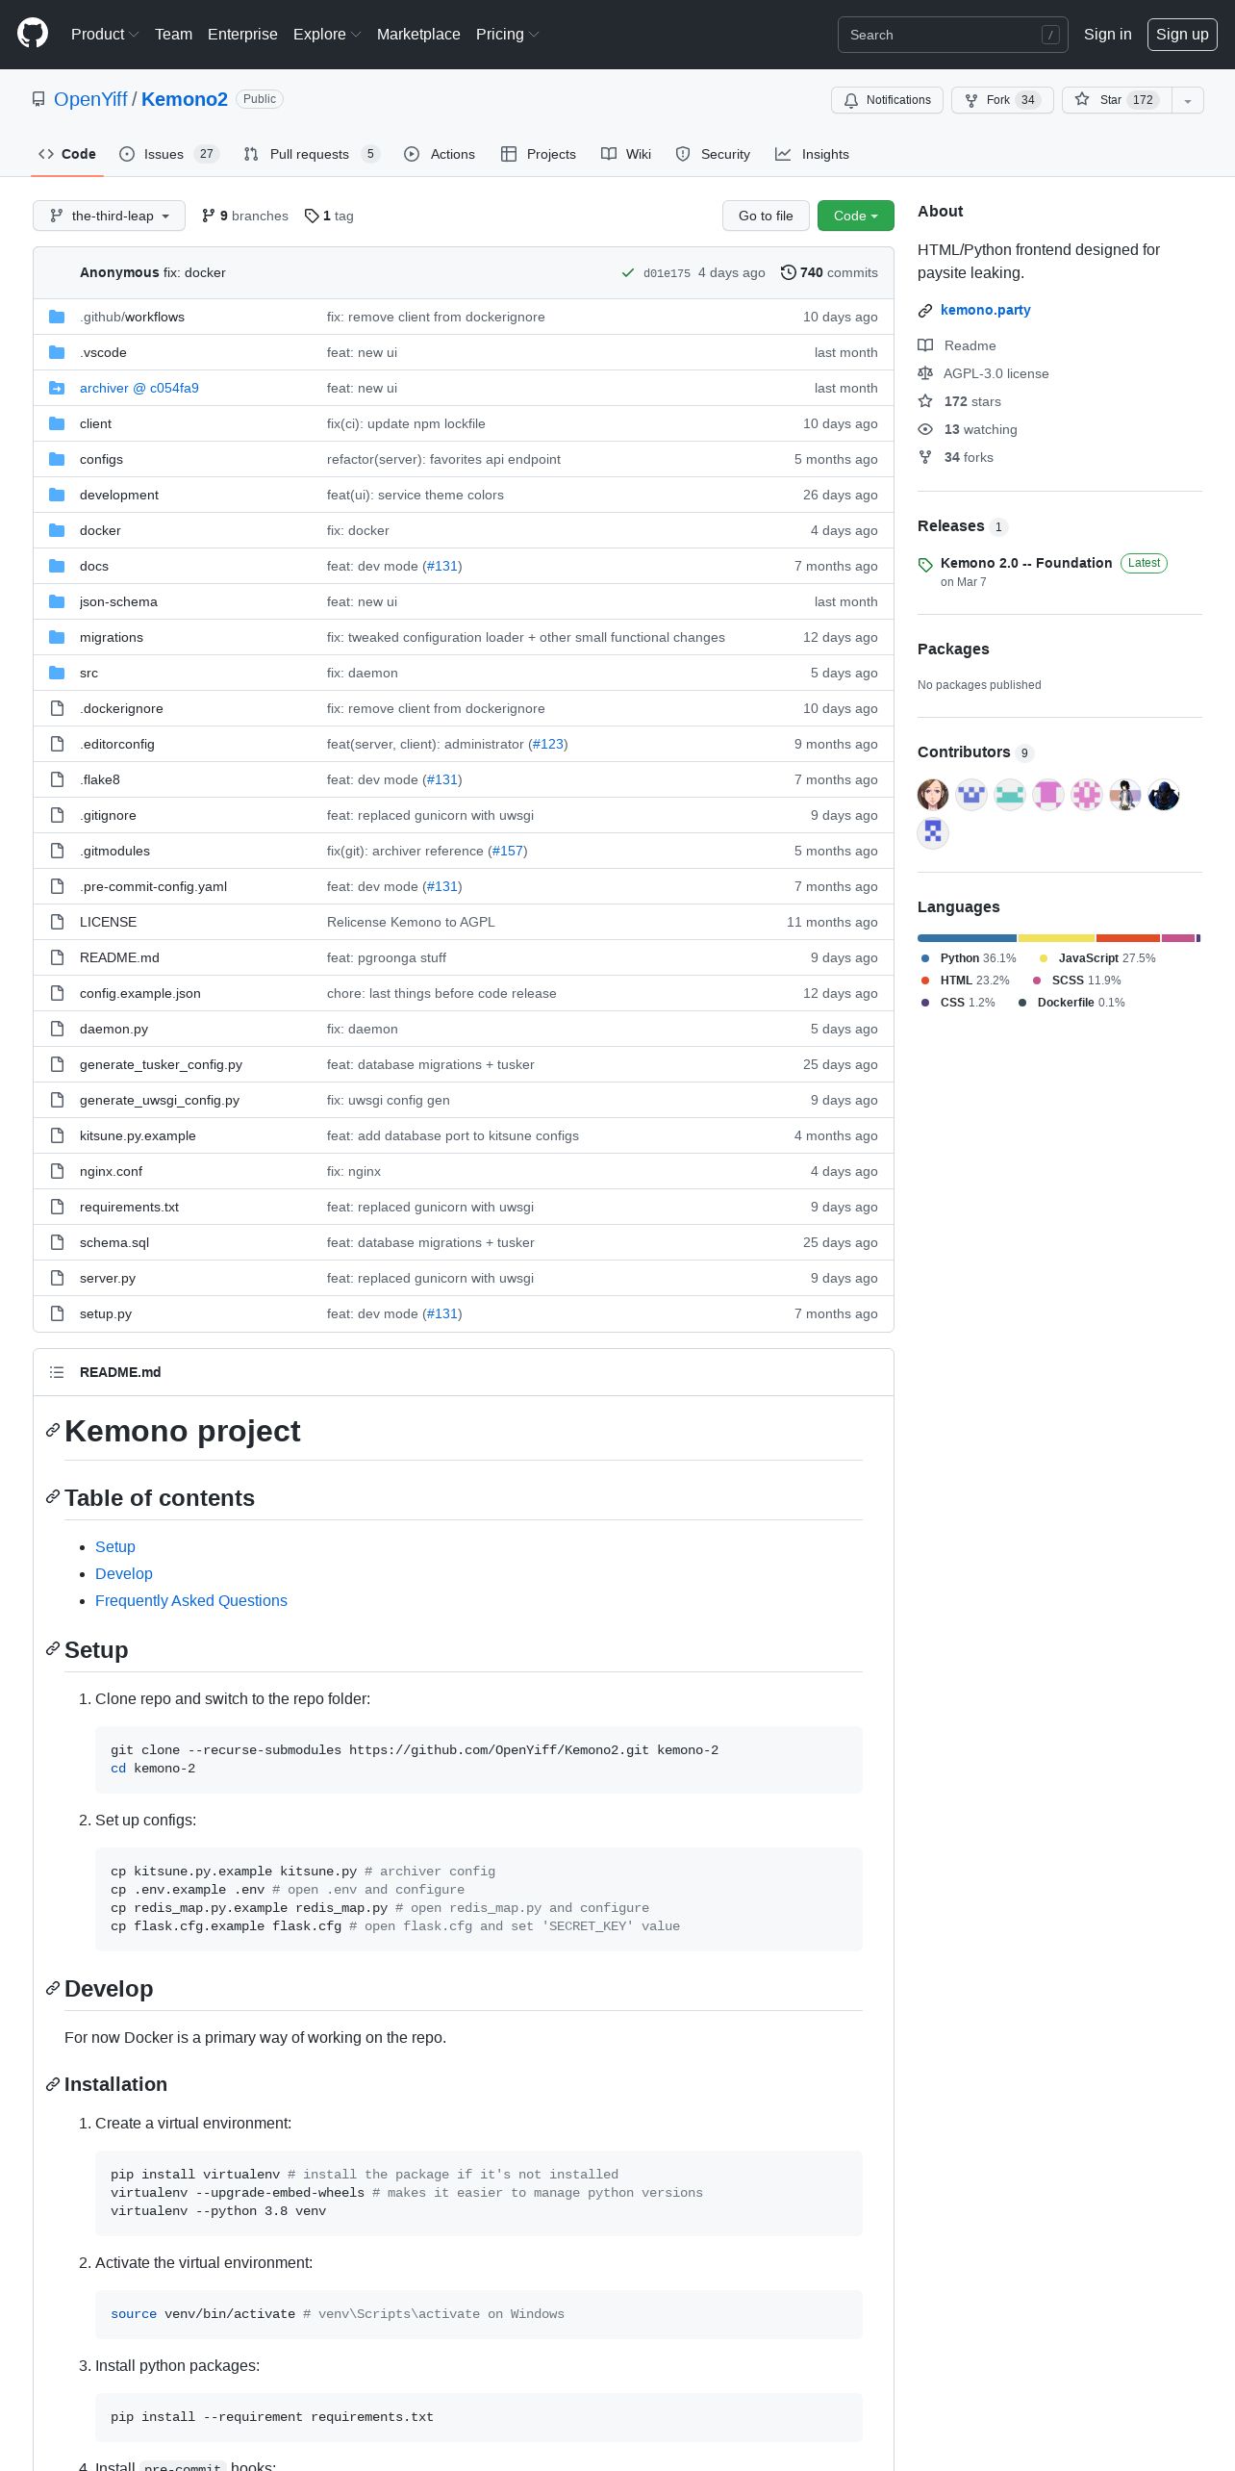Open the d01e175 commit hash
This screenshot has height=2471, width=1235.
(x=667, y=273)
